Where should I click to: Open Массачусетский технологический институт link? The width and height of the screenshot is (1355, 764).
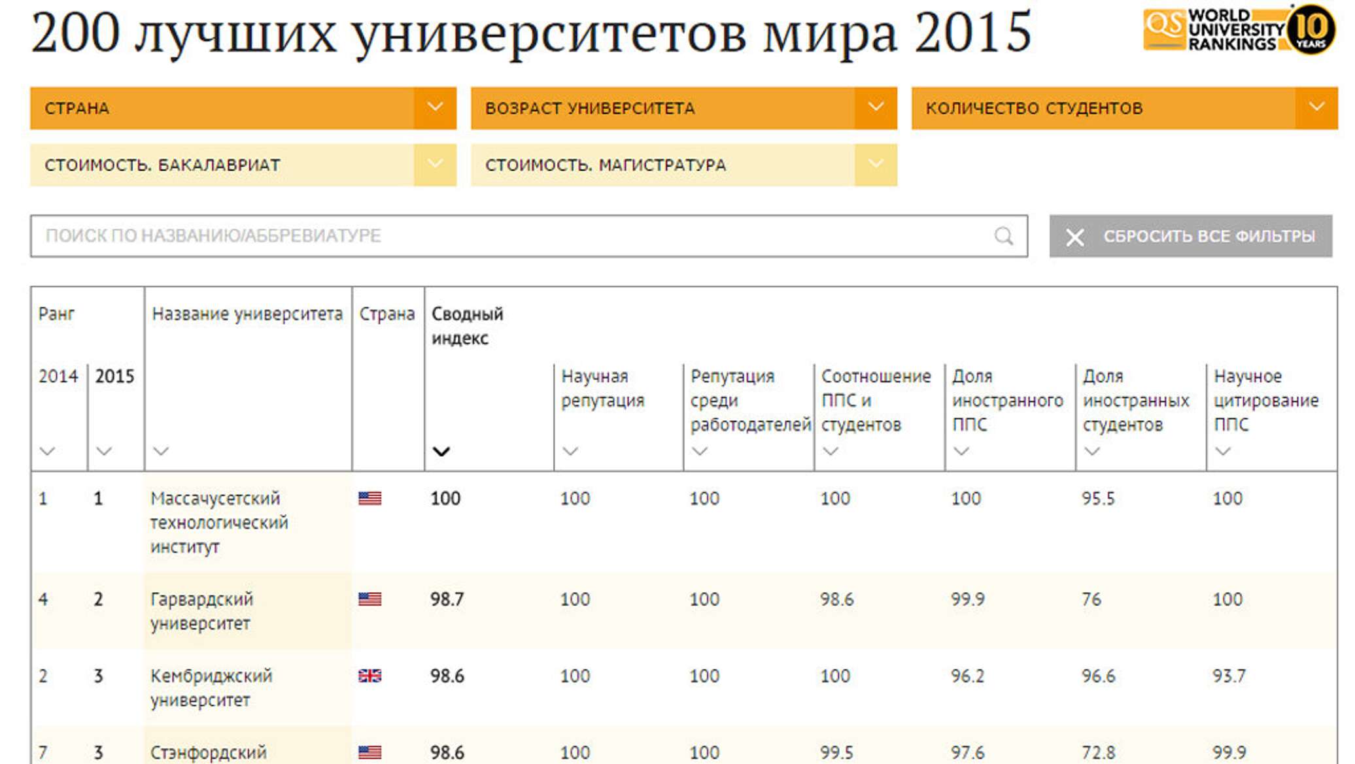tap(219, 523)
